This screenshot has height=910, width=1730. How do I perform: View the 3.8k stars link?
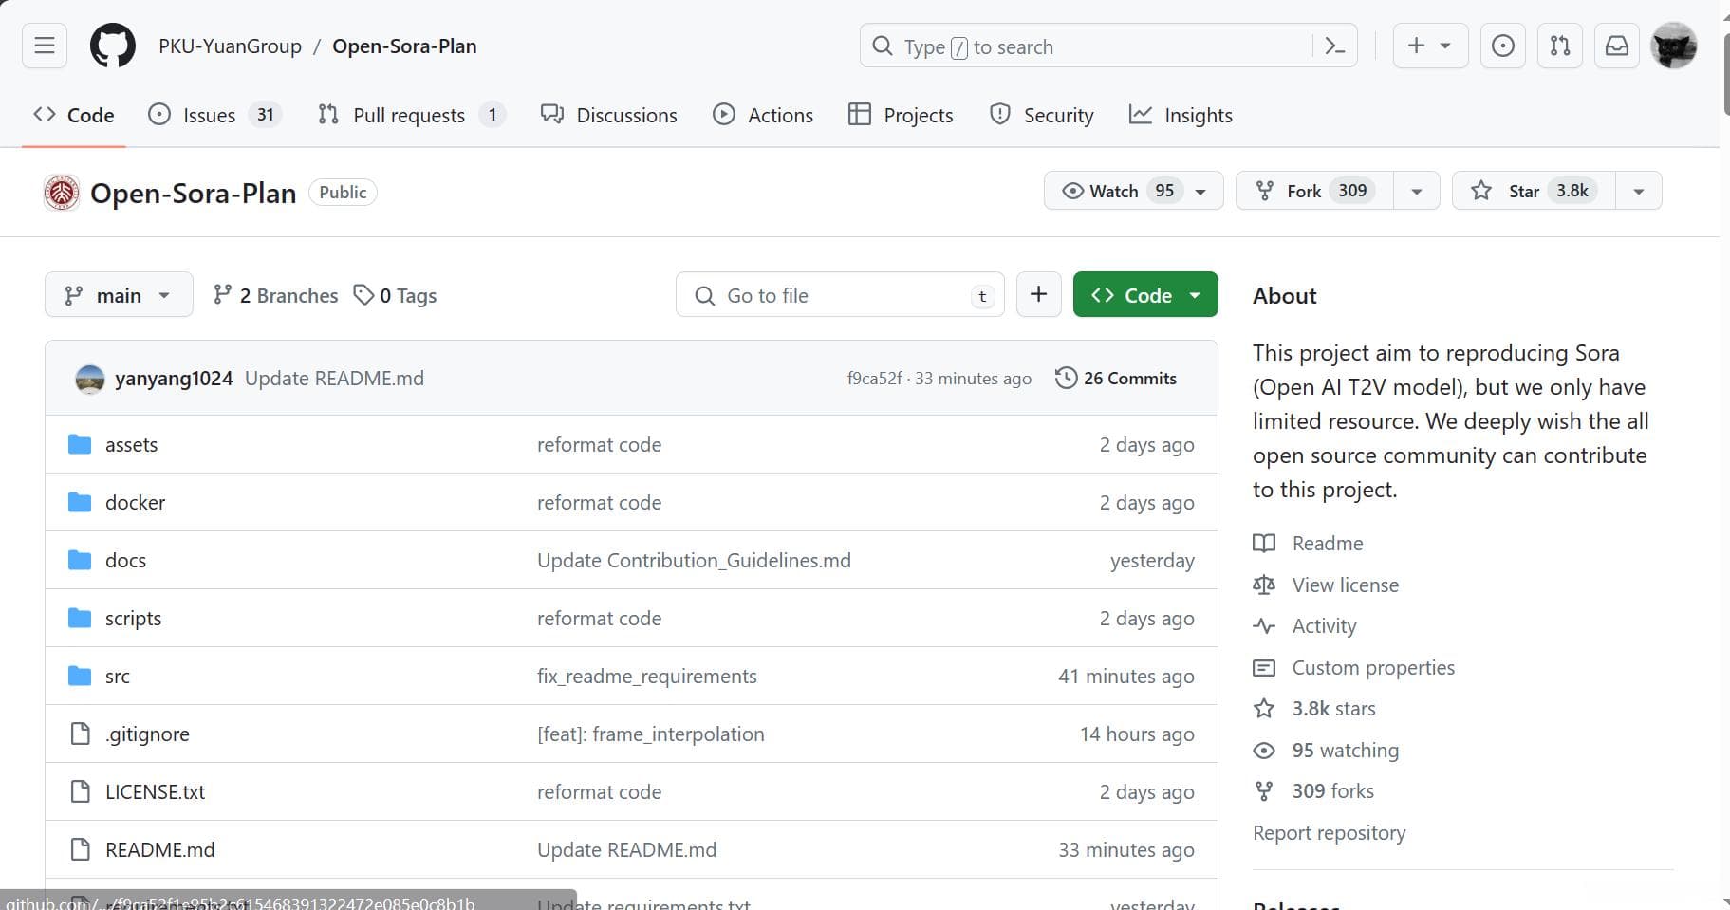pyautogui.click(x=1333, y=708)
